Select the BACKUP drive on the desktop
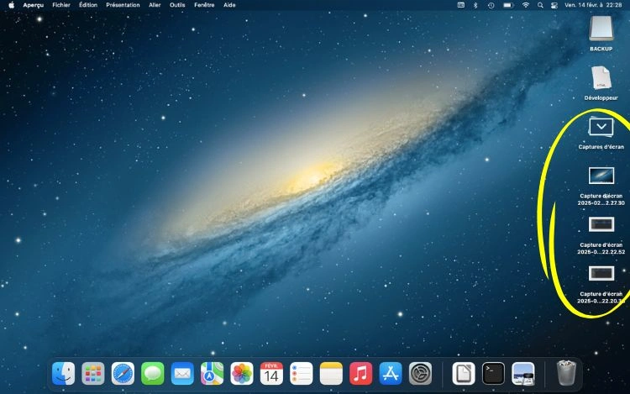The height and width of the screenshot is (394, 630). coord(601,29)
